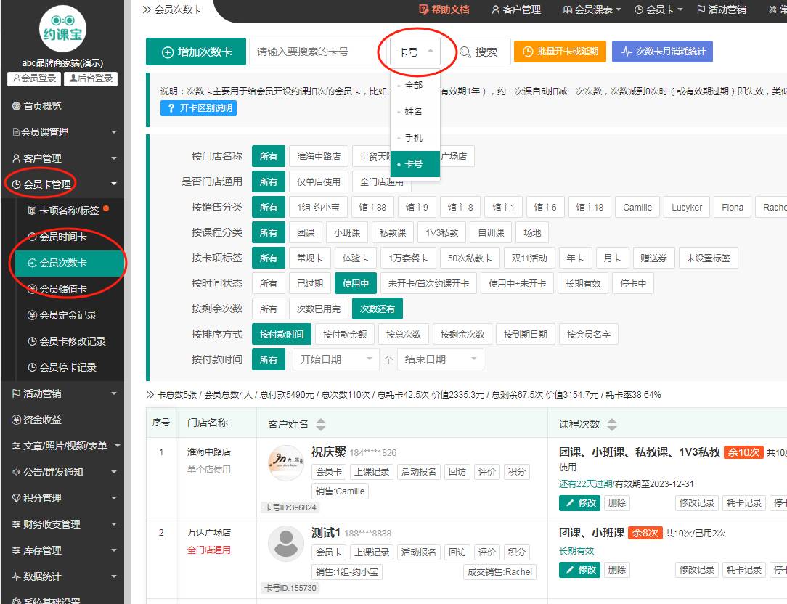The image size is (787, 604).
Task: Open 会员定金记录 sidebar item
Action: [x=70, y=315]
